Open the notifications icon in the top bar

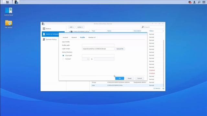(190, 2)
